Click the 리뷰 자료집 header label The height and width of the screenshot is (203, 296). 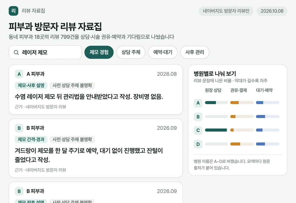tap(33, 11)
